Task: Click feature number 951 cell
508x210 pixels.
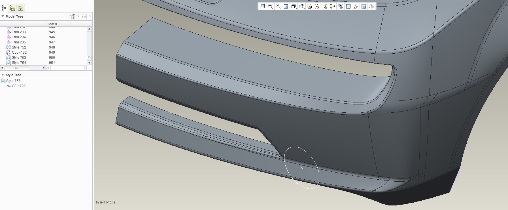Action: [52, 63]
